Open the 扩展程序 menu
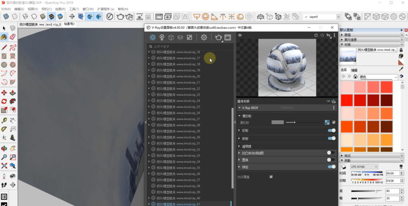Image resolution: width=408 pixels, height=206 pixels. (x=106, y=9)
